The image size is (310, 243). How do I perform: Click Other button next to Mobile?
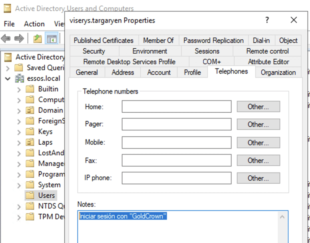258,143
